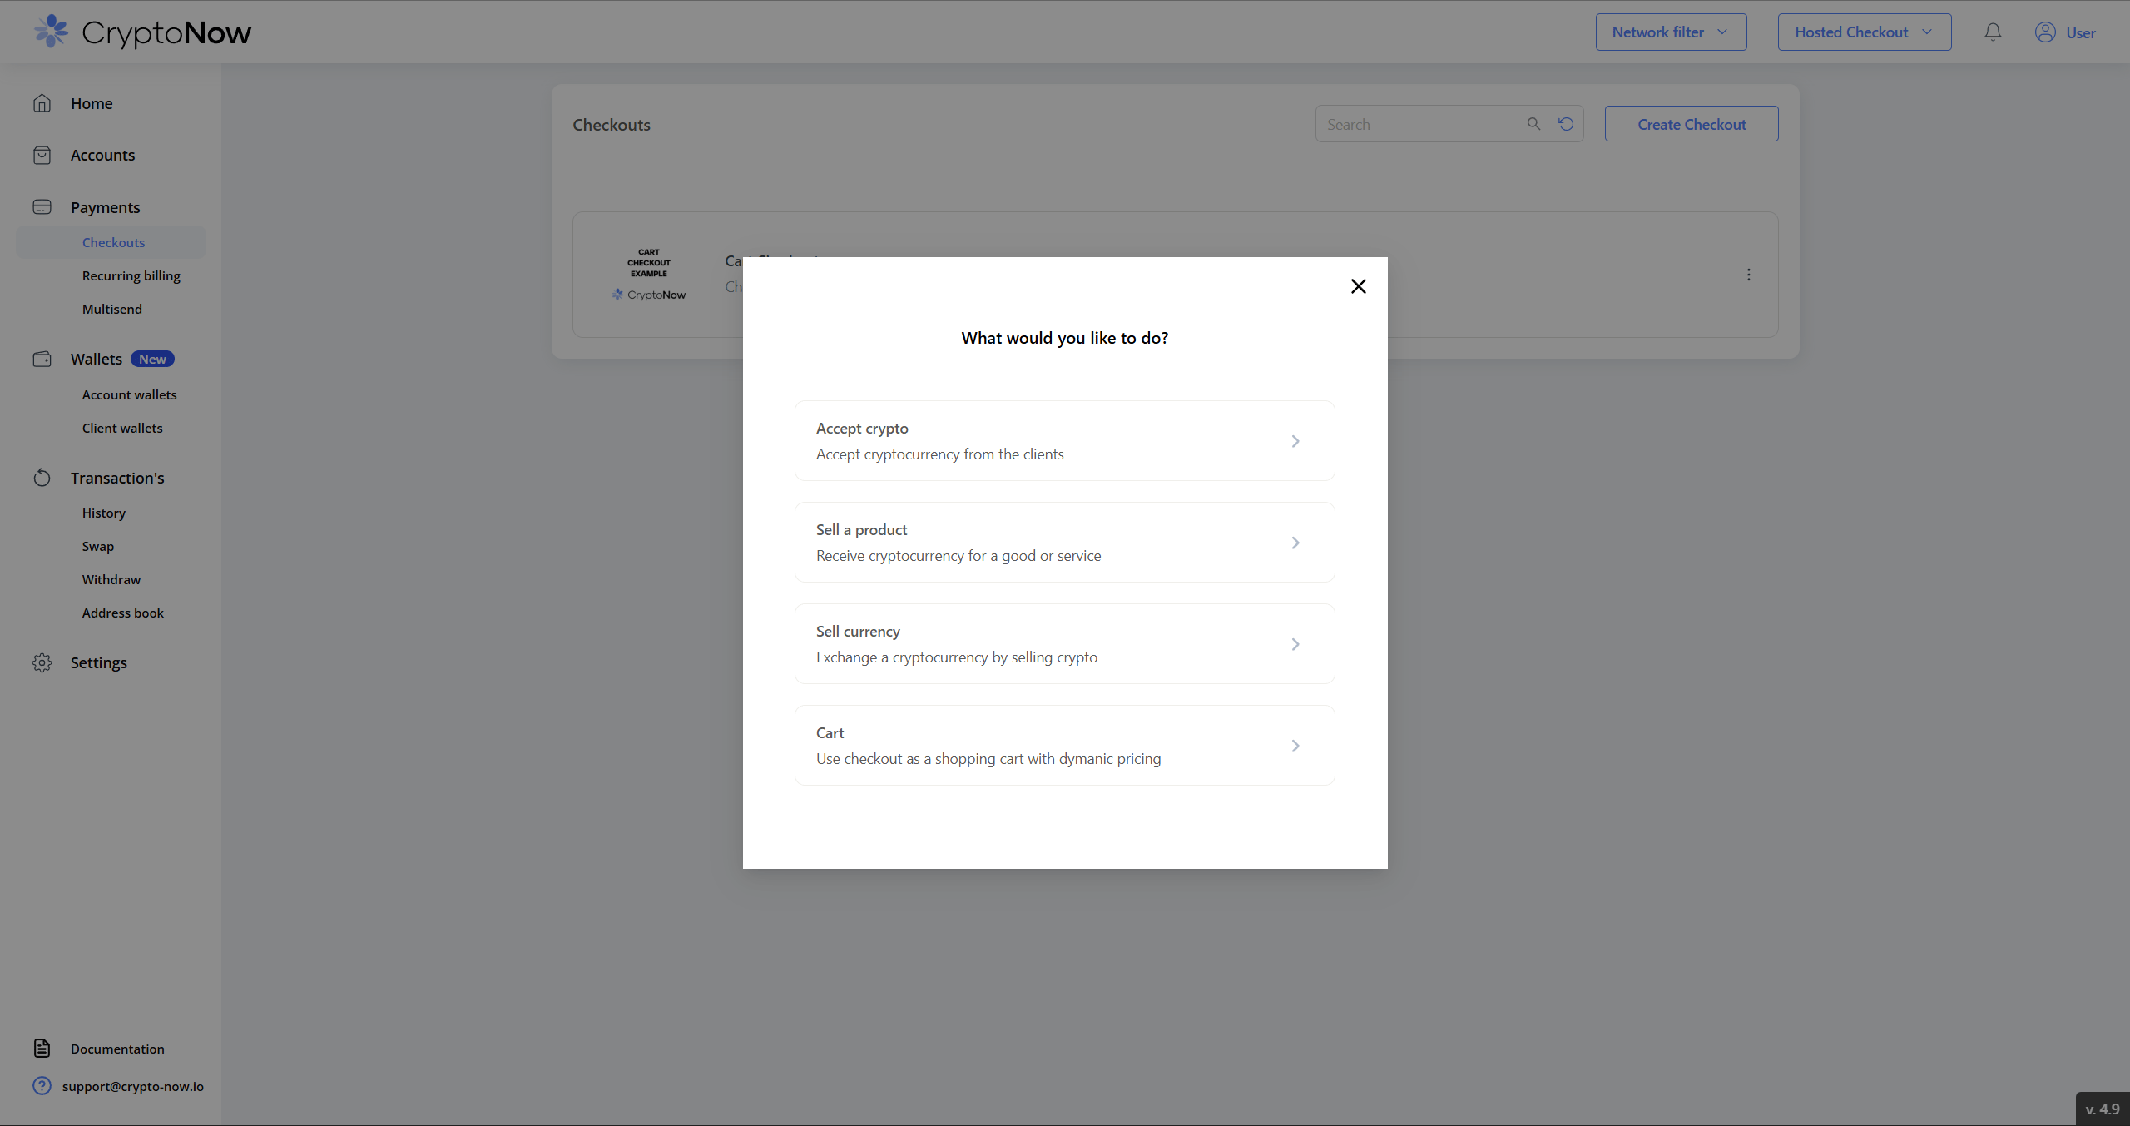Open Accounts in the sidebar
Image resolution: width=2130 pixels, height=1126 pixels.
click(x=102, y=156)
